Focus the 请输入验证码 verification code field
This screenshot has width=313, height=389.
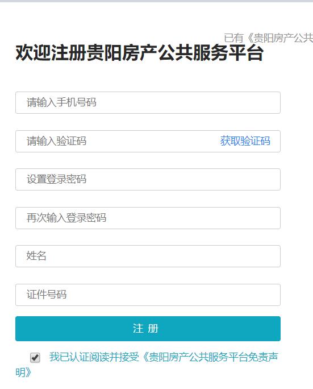(x=148, y=141)
